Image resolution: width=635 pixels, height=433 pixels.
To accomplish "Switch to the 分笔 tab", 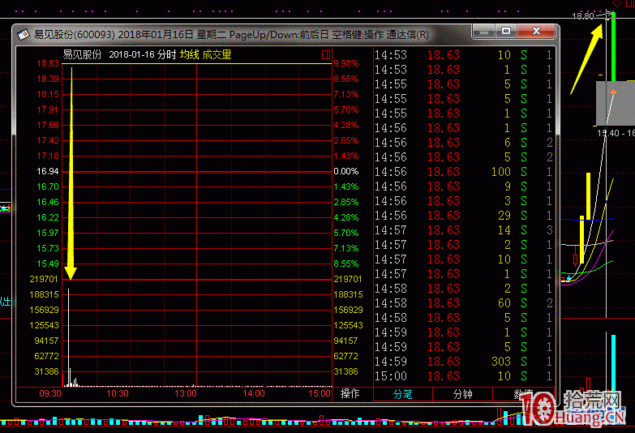I will 403,394.
